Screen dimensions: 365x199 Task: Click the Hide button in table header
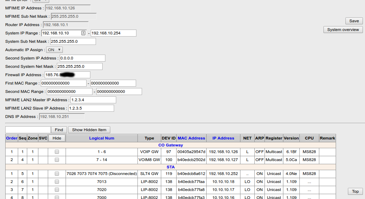point(57,138)
